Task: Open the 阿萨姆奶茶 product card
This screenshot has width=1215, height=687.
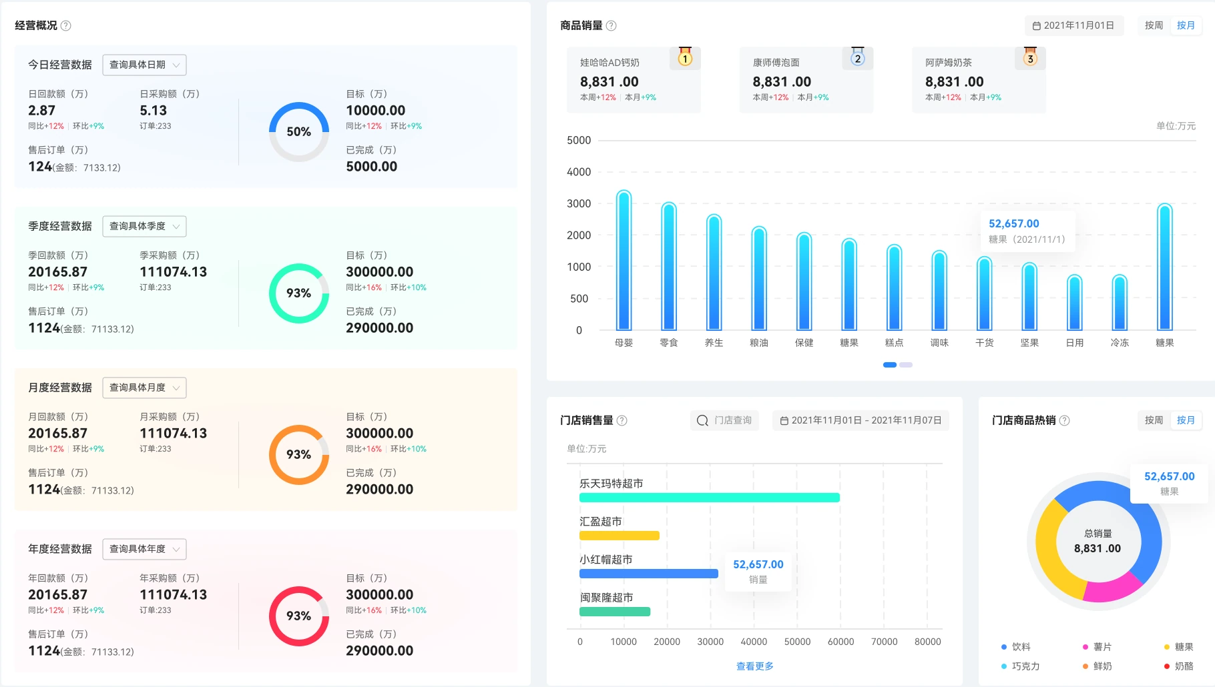Action: (x=979, y=79)
